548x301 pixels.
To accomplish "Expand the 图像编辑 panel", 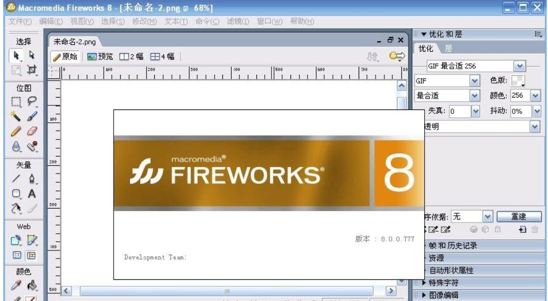I will coord(424,295).
